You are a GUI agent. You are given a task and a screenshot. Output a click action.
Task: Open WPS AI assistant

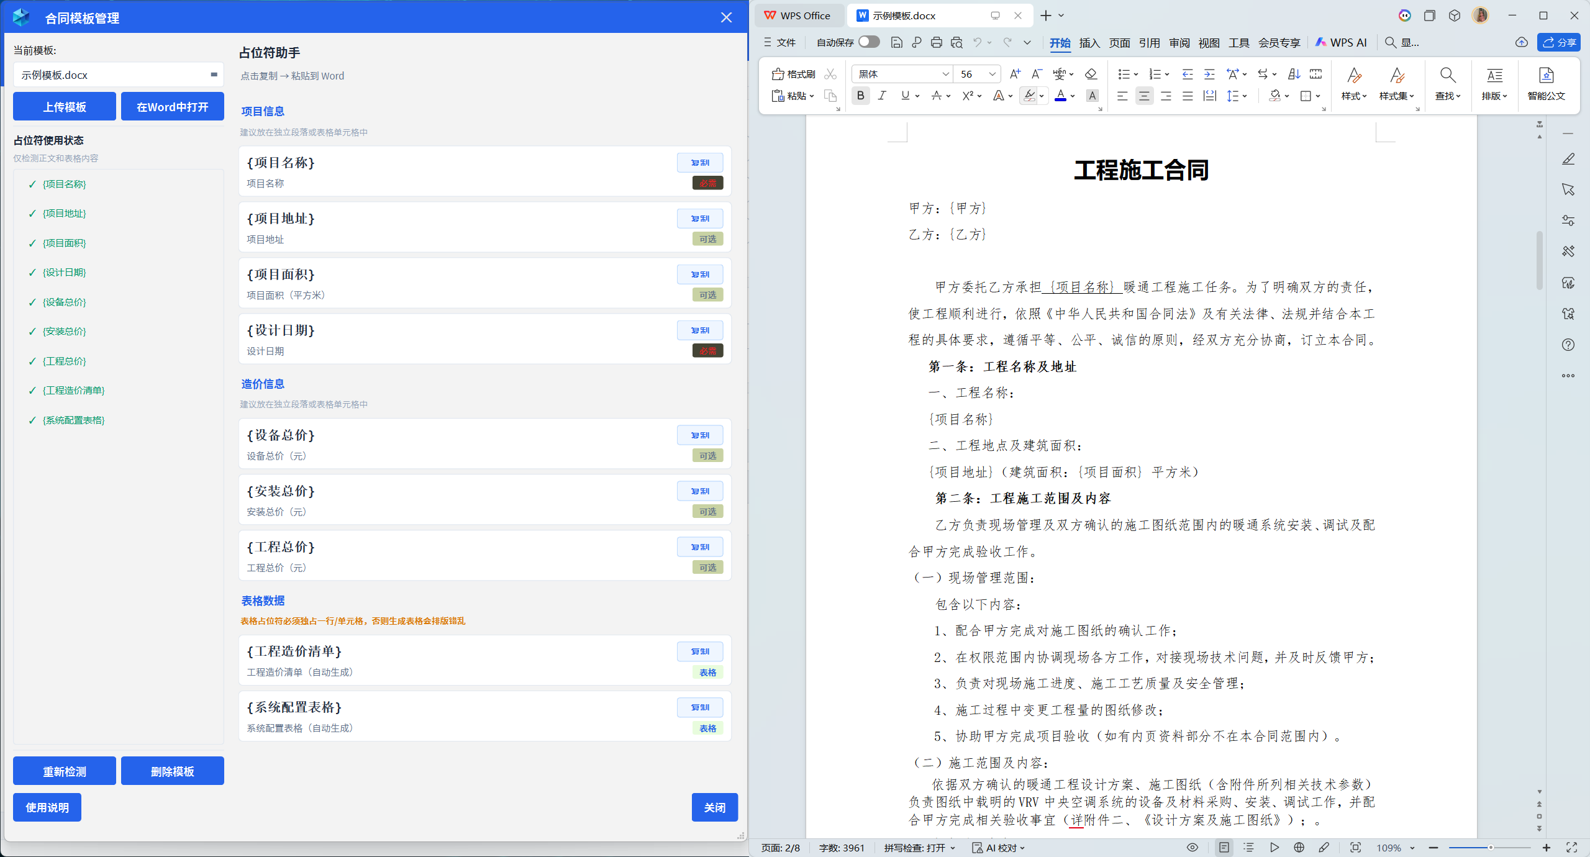click(1341, 42)
